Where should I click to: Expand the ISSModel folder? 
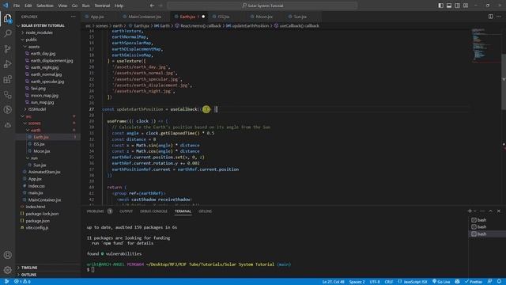pyautogui.click(x=37, y=109)
